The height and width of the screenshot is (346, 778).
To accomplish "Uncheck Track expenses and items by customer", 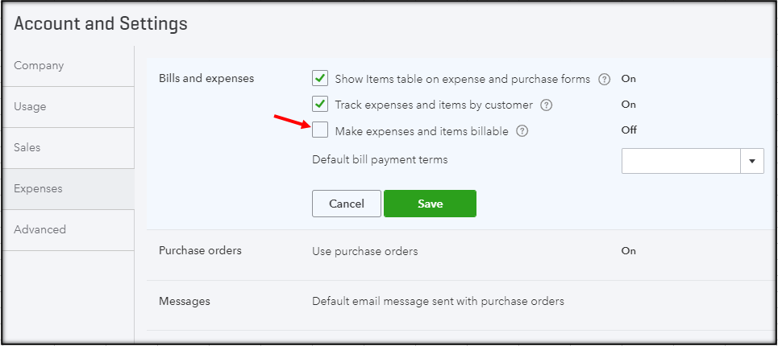I will click(320, 104).
